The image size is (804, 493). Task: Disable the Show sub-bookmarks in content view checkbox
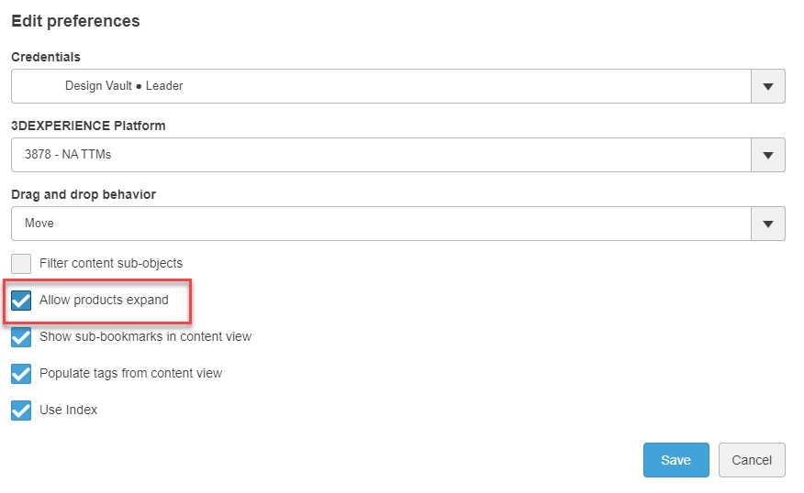[x=21, y=337]
